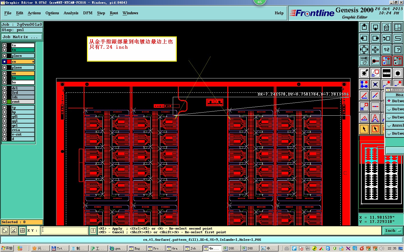Toggle visibility checkbox for layer 'plncs'
Image resolution: width=404 pixels, height=252 pixels.
[x=4, y=56]
